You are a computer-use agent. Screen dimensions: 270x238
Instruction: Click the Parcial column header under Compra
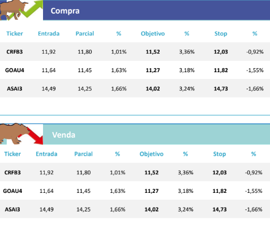point(85,33)
